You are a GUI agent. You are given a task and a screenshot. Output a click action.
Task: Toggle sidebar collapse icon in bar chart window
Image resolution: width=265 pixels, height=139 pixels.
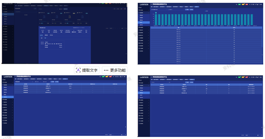pyautogui.click(x=151, y=4)
